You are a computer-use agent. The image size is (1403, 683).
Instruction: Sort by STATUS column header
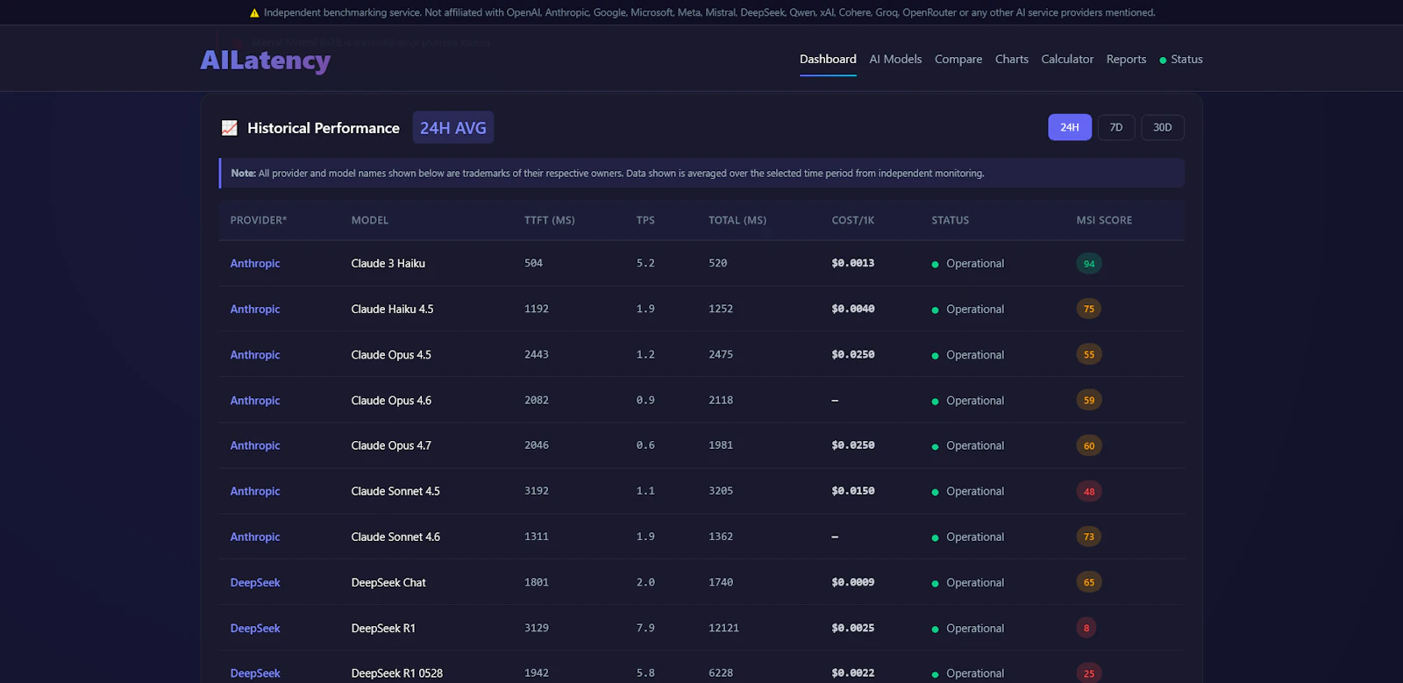[x=951, y=220]
